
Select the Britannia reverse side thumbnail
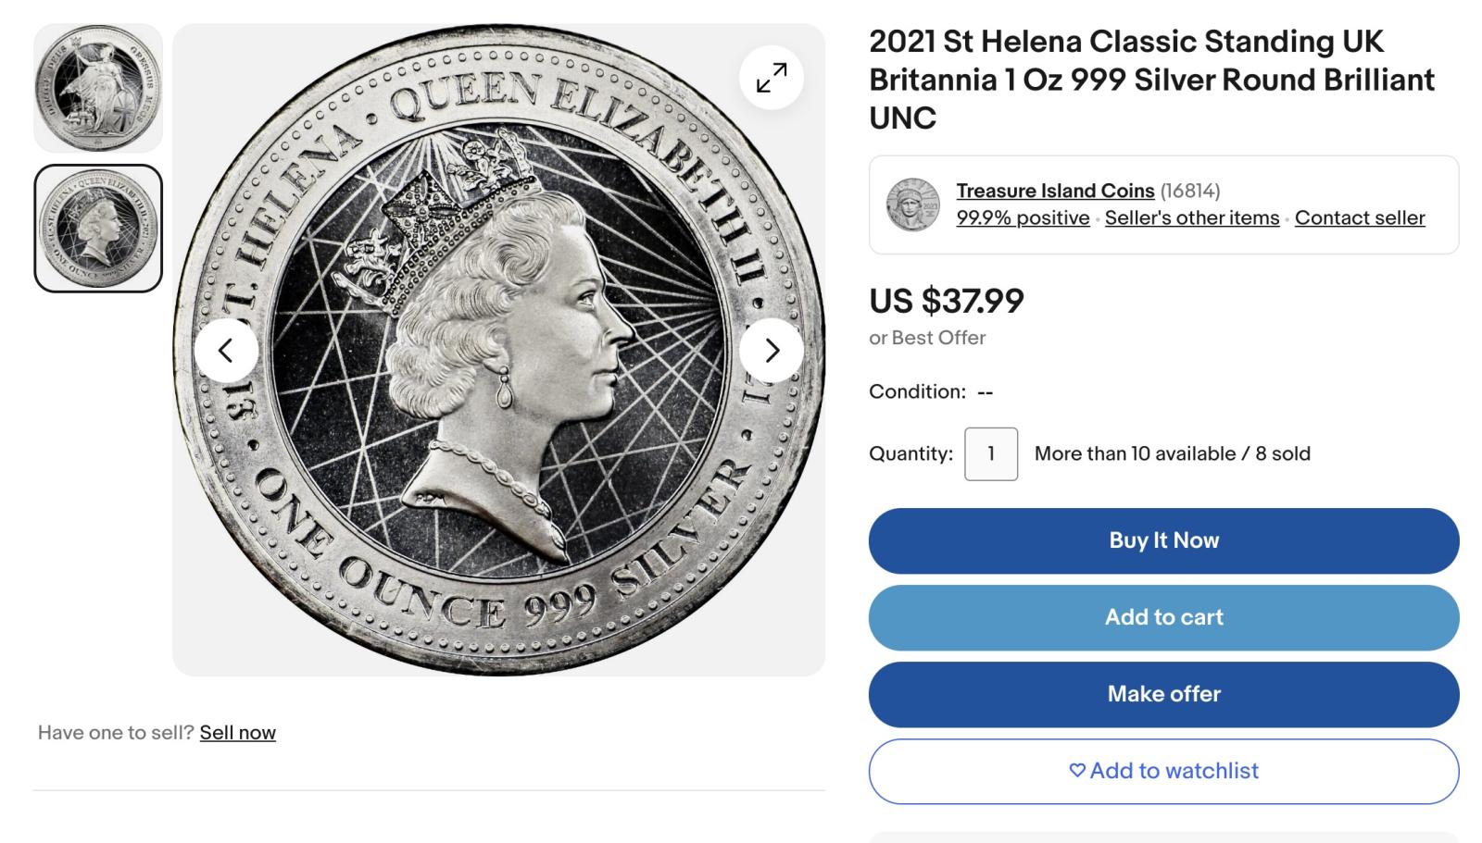(x=98, y=88)
